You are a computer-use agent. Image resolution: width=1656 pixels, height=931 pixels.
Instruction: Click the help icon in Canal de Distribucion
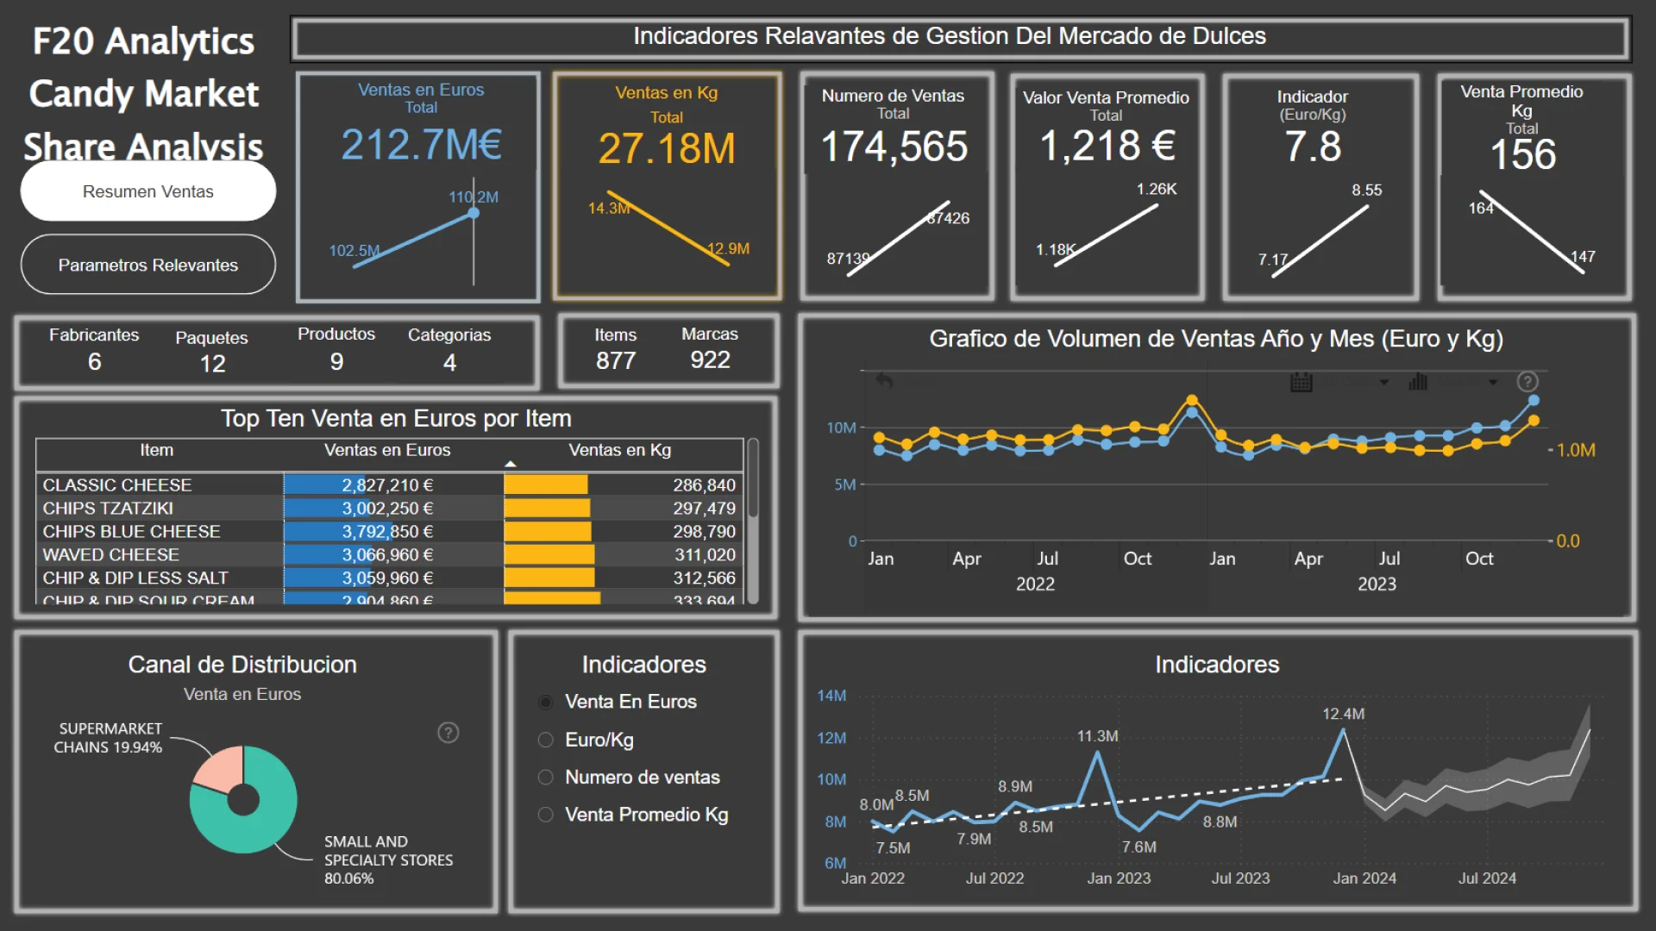click(x=448, y=733)
